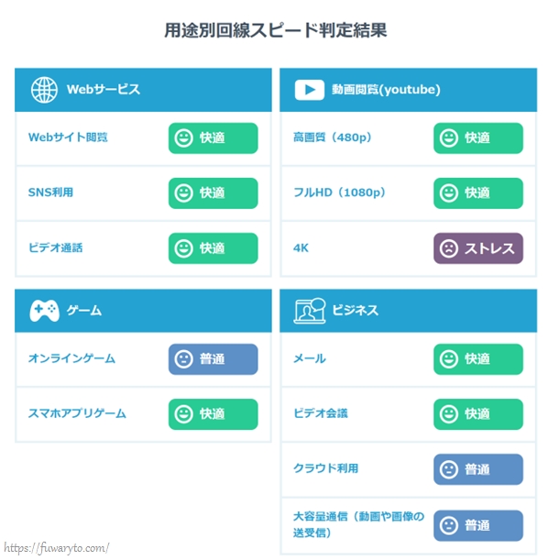Click the 快適 badge for ビデオ通話
This screenshot has width=548, height=560.
tap(213, 248)
